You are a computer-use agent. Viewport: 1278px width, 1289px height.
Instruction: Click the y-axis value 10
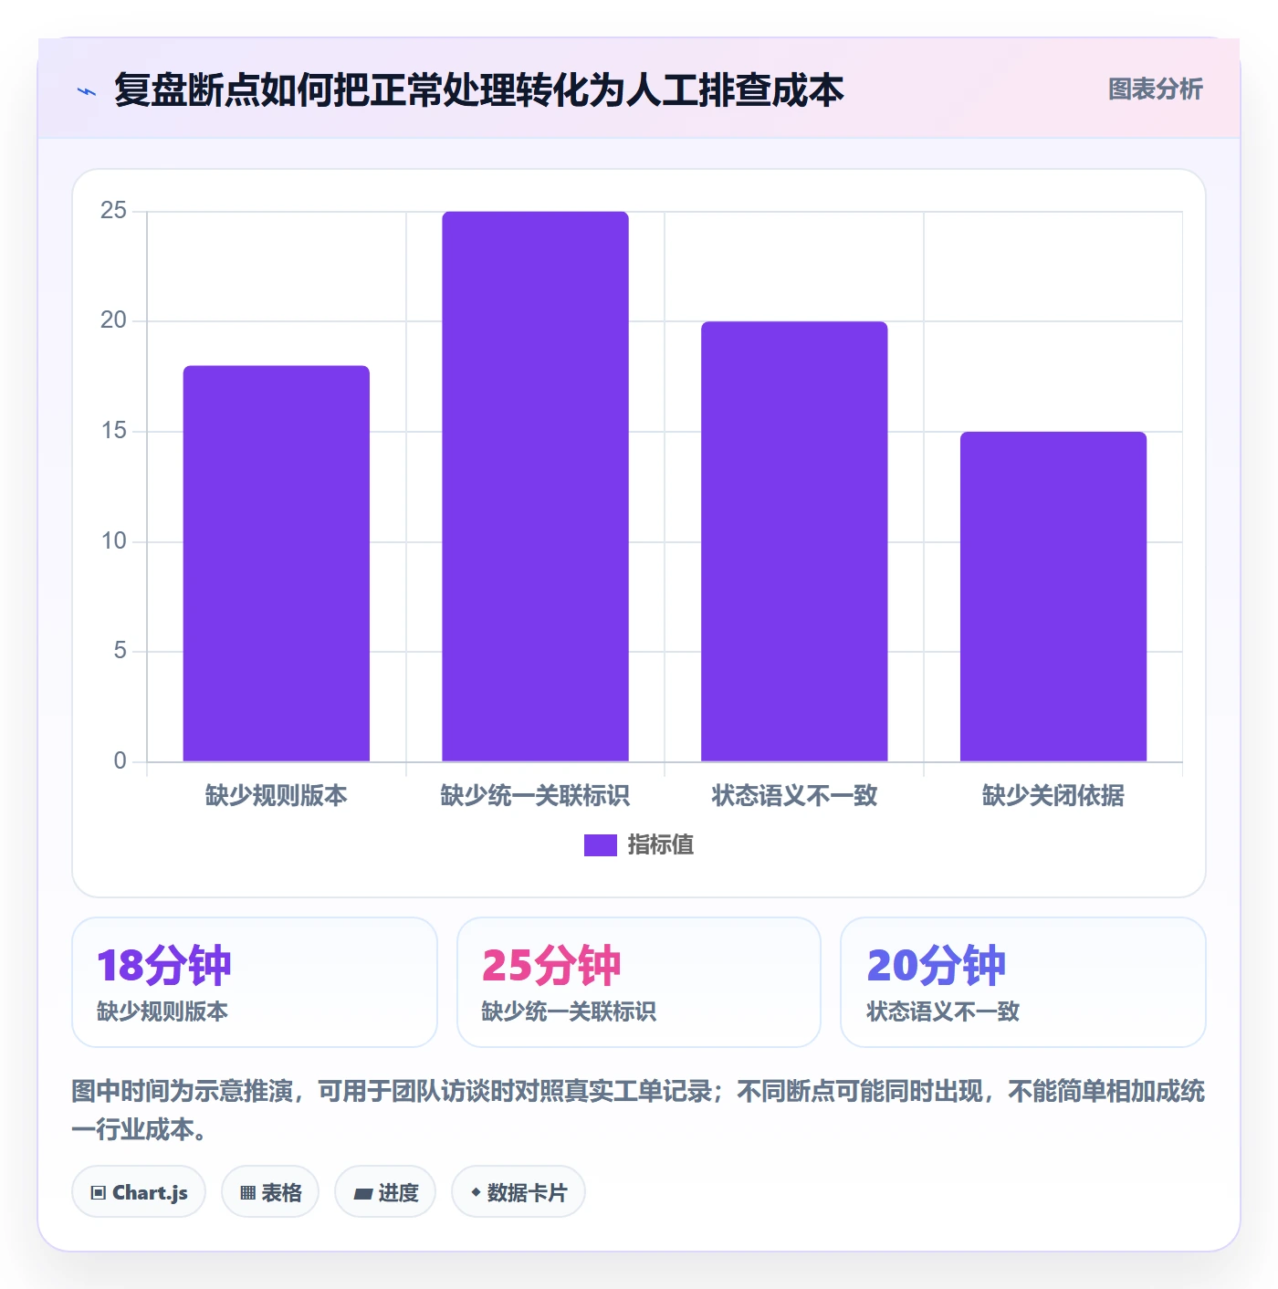pos(113,541)
